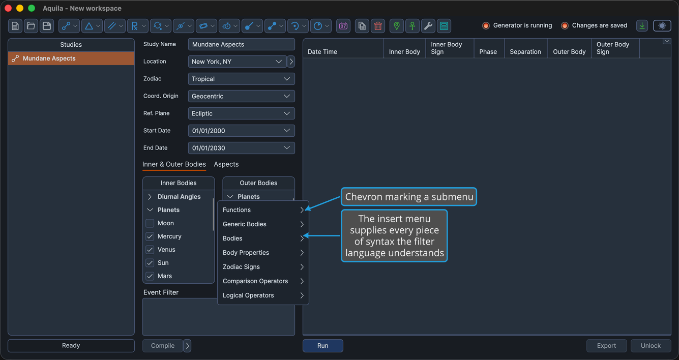Click the Compile button

tap(163, 346)
